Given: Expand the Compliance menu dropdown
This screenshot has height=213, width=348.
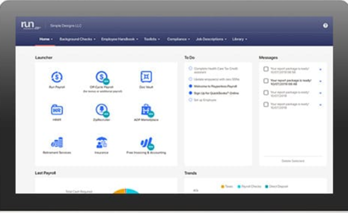Looking at the screenshot, I should 178,39.
